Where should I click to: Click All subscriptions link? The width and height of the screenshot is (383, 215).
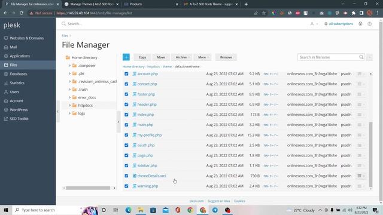[341, 24]
